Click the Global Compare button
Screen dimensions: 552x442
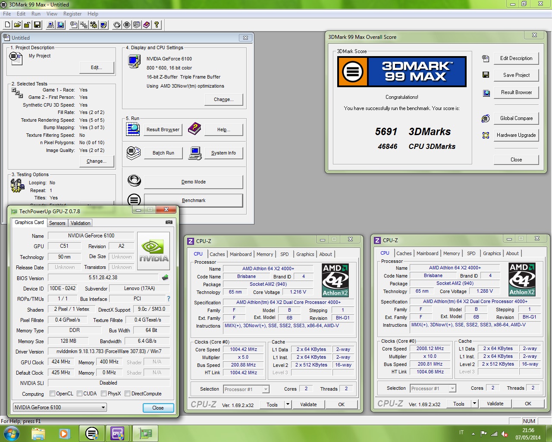pyautogui.click(x=516, y=118)
